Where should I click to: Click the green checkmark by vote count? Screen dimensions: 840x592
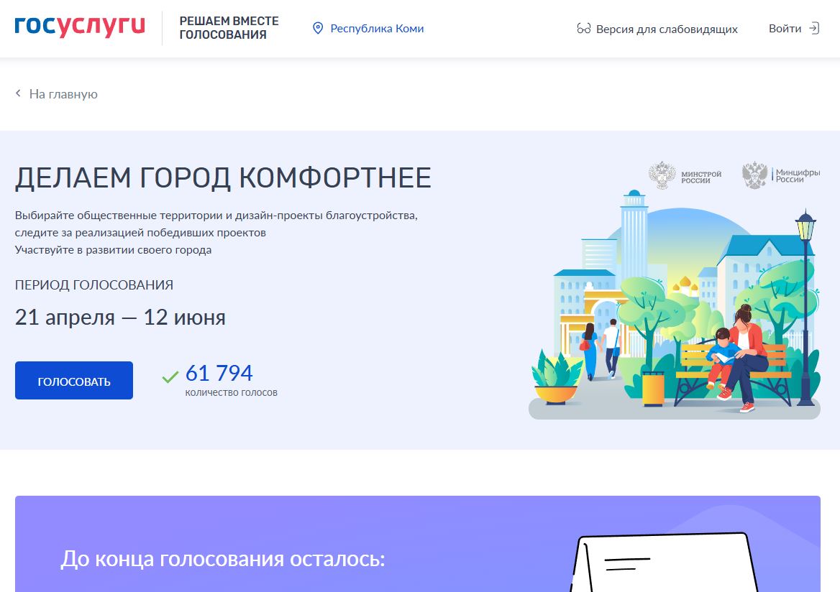pos(170,376)
